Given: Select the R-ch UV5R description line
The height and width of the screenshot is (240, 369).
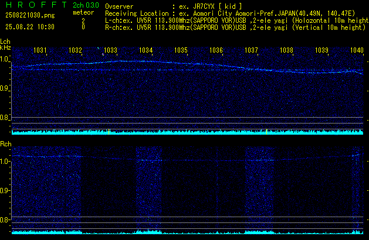Looking at the screenshot, I should 235,28.
